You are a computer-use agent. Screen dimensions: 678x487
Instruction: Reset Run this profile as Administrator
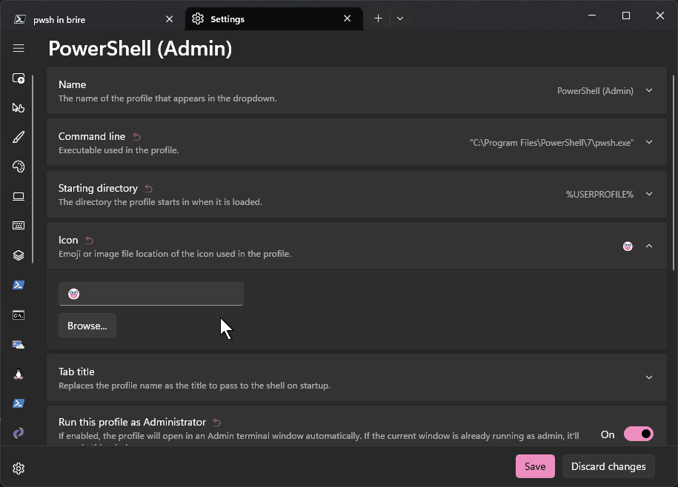pyautogui.click(x=217, y=423)
